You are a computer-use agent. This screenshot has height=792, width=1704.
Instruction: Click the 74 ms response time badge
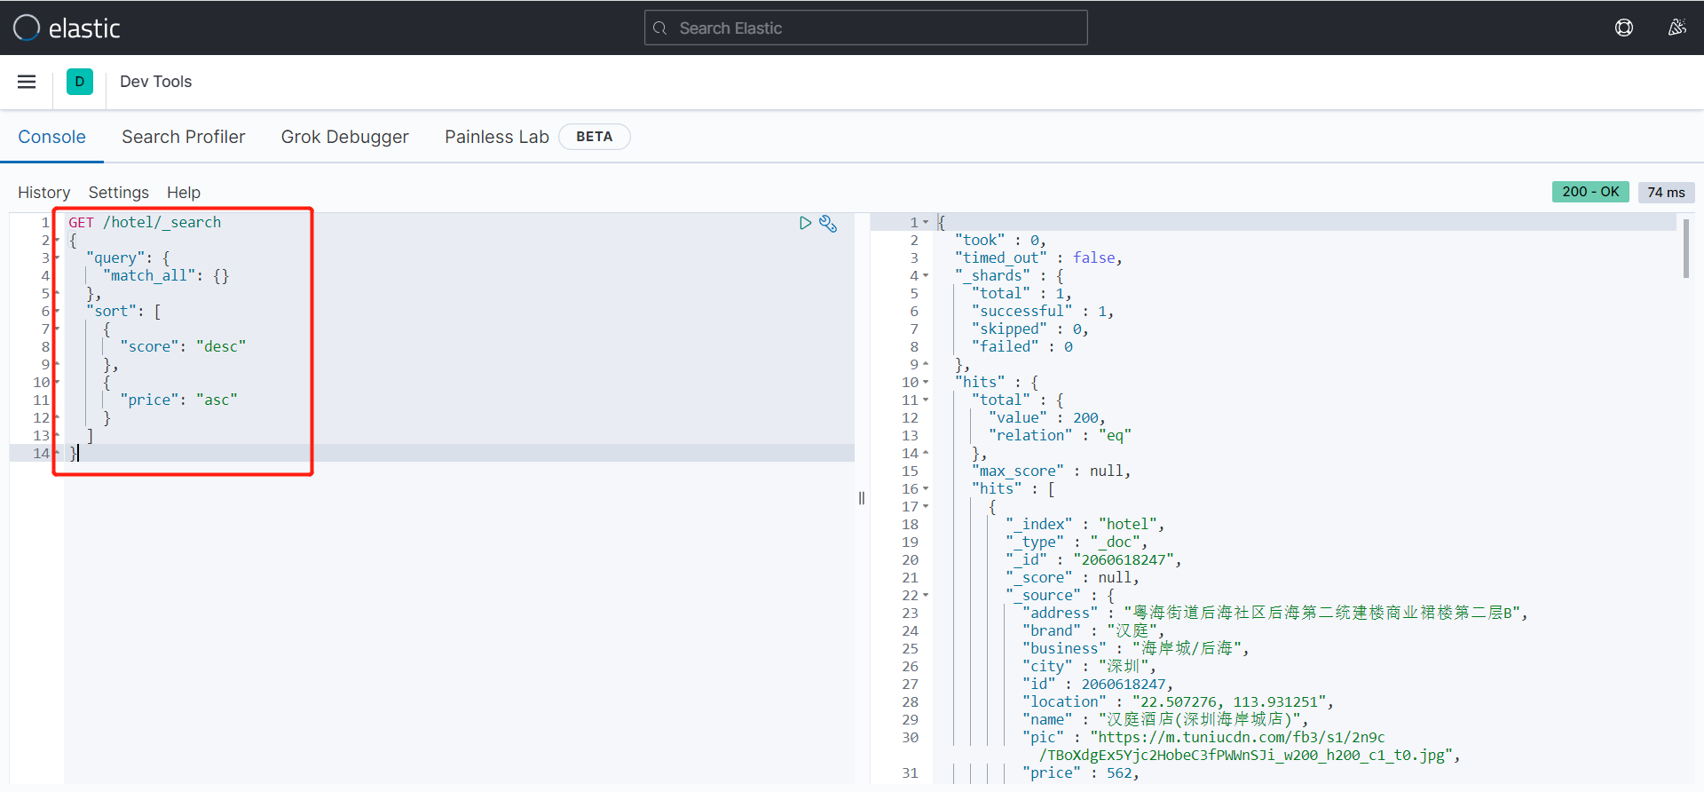click(1666, 192)
